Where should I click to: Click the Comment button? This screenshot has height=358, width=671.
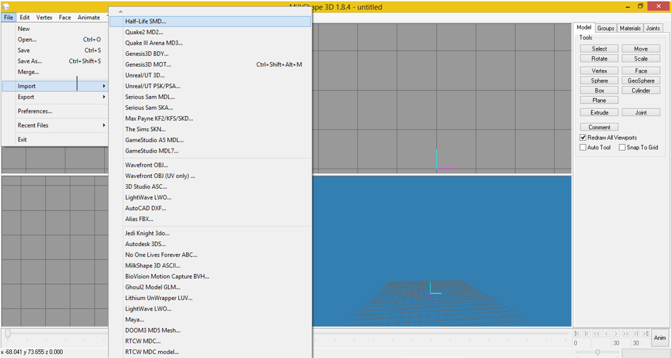(599, 127)
